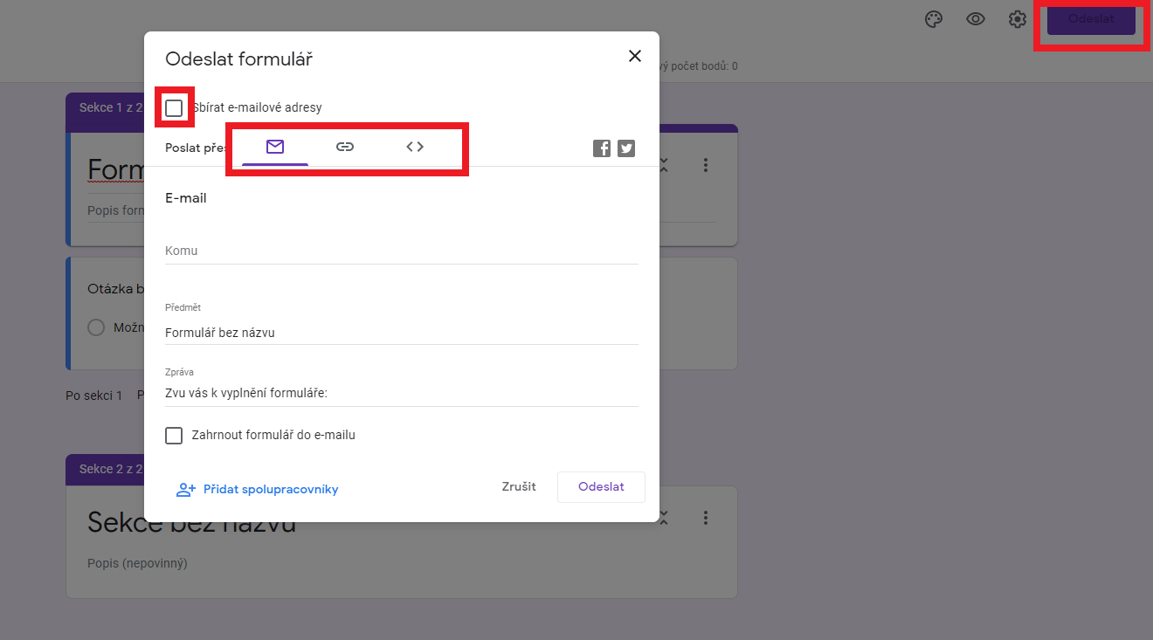Share the form on Facebook

click(x=602, y=148)
